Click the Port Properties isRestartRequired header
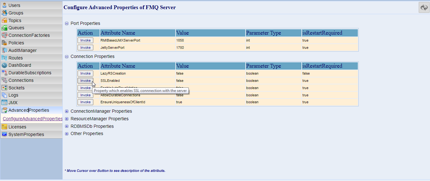The image size is (430, 181). pos(330,33)
